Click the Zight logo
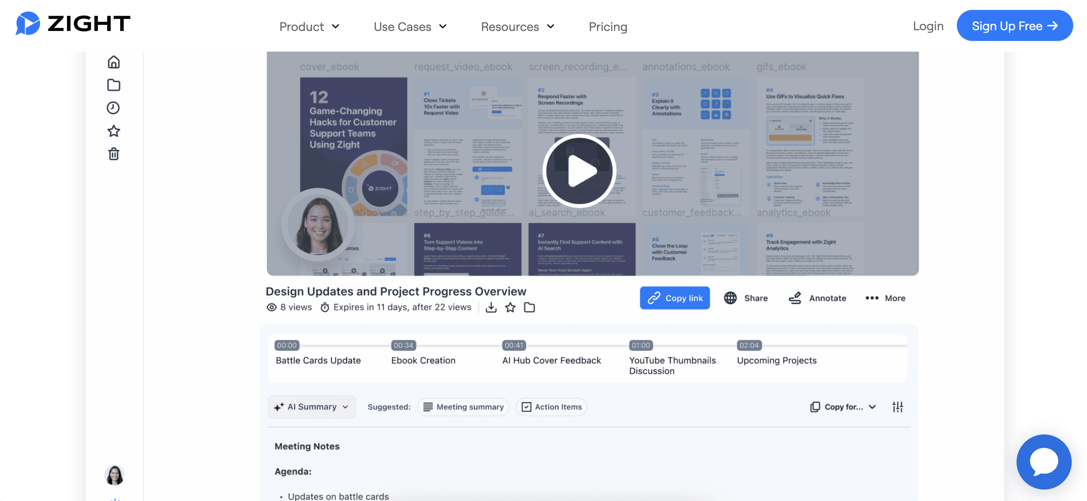Viewport: 1087px width, 501px height. [73, 24]
